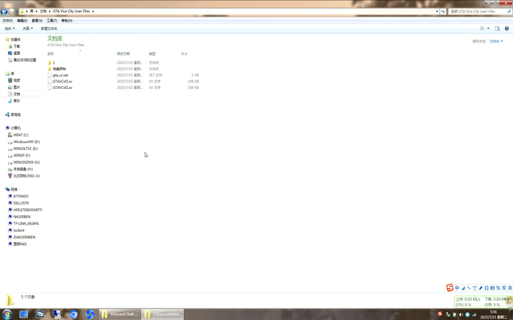
Task: Click the address bar refresh button
Action: [443, 11]
